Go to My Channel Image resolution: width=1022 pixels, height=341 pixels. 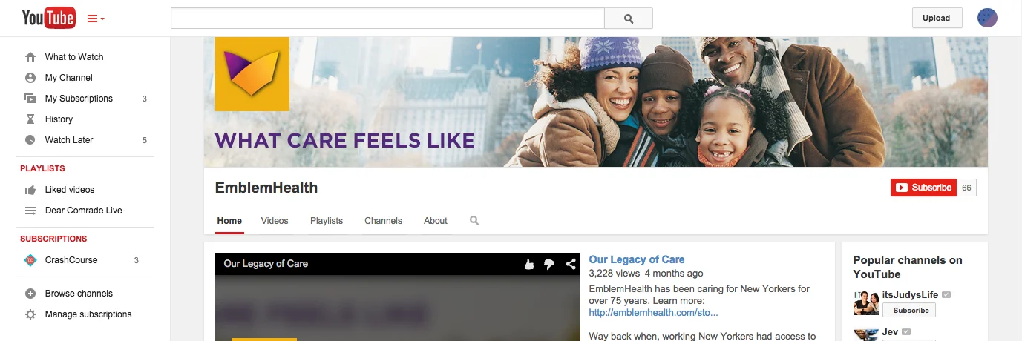pos(69,78)
